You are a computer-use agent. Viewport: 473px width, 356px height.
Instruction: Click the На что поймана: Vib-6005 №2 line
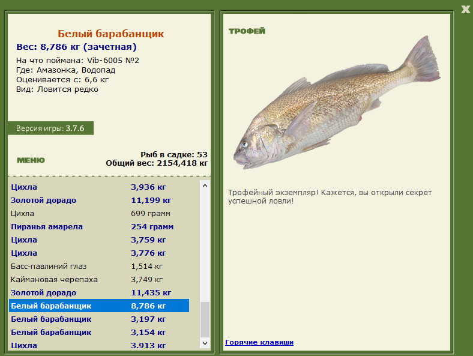[x=77, y=61]
